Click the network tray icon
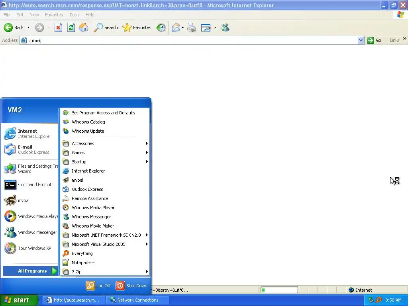This screenshot has height=306, width=408. tap(371, 300)
